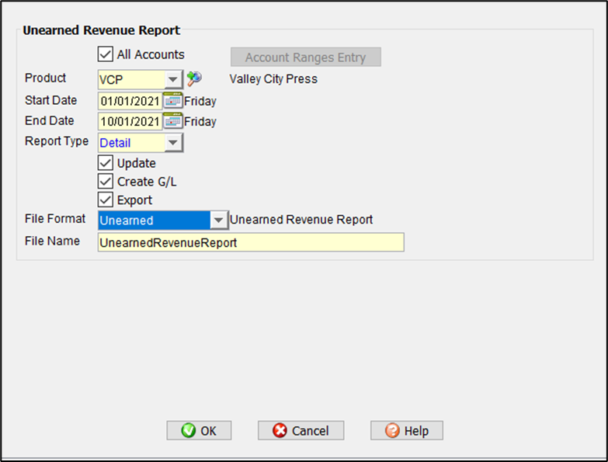Click the File Name text box

click(x=250, y=242)
